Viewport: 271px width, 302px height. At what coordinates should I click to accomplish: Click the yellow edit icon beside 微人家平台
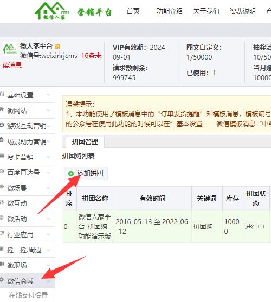click(57, 47)
